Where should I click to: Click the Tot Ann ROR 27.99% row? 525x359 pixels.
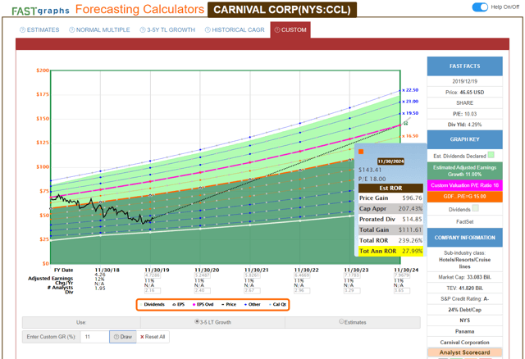(x=390, y=251)
